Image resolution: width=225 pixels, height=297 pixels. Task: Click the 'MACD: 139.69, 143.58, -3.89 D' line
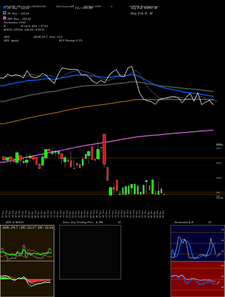click(24, 30)
